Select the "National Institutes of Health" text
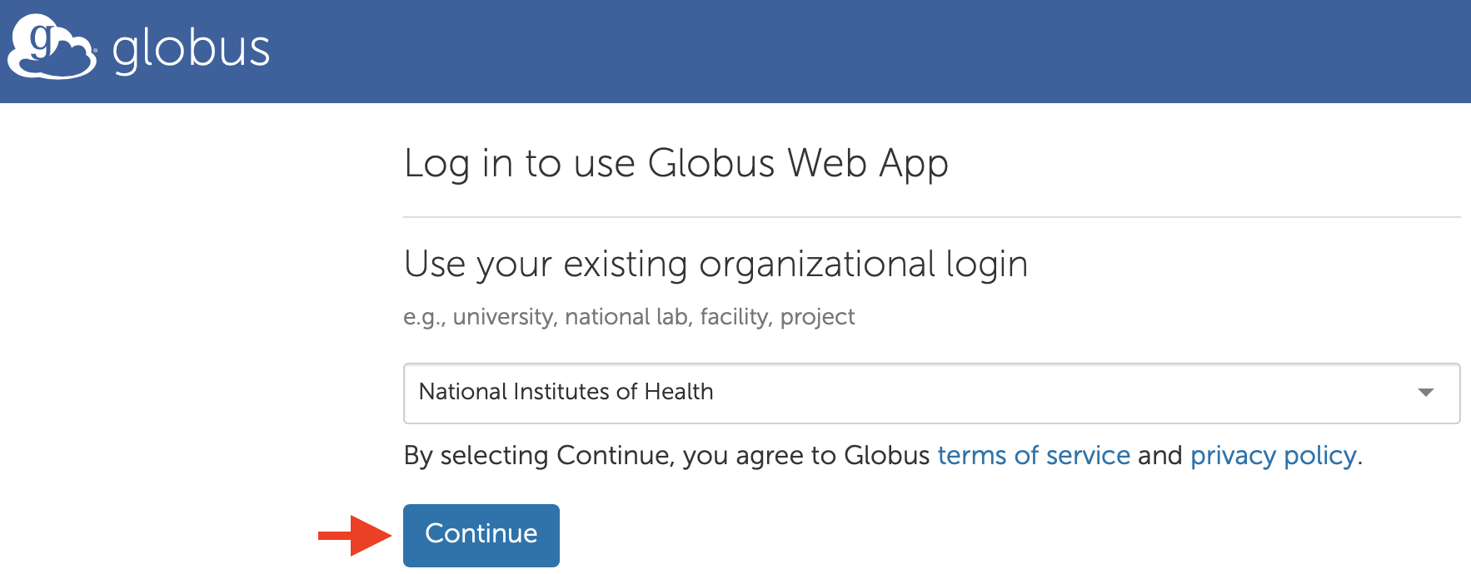Screen dimensions: 1471x574 click(566, 392)
